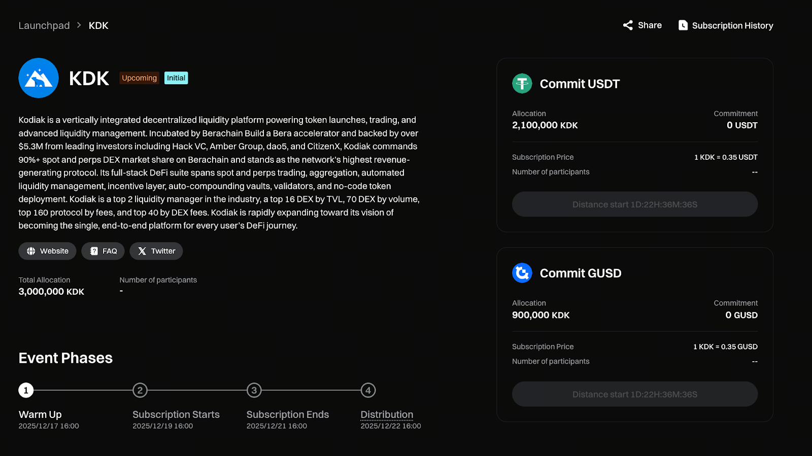Image resolution: width=812 pixels, height=456 pixels.
Task: Click the underlined Distribution label
Action: [x=387, y=414]
